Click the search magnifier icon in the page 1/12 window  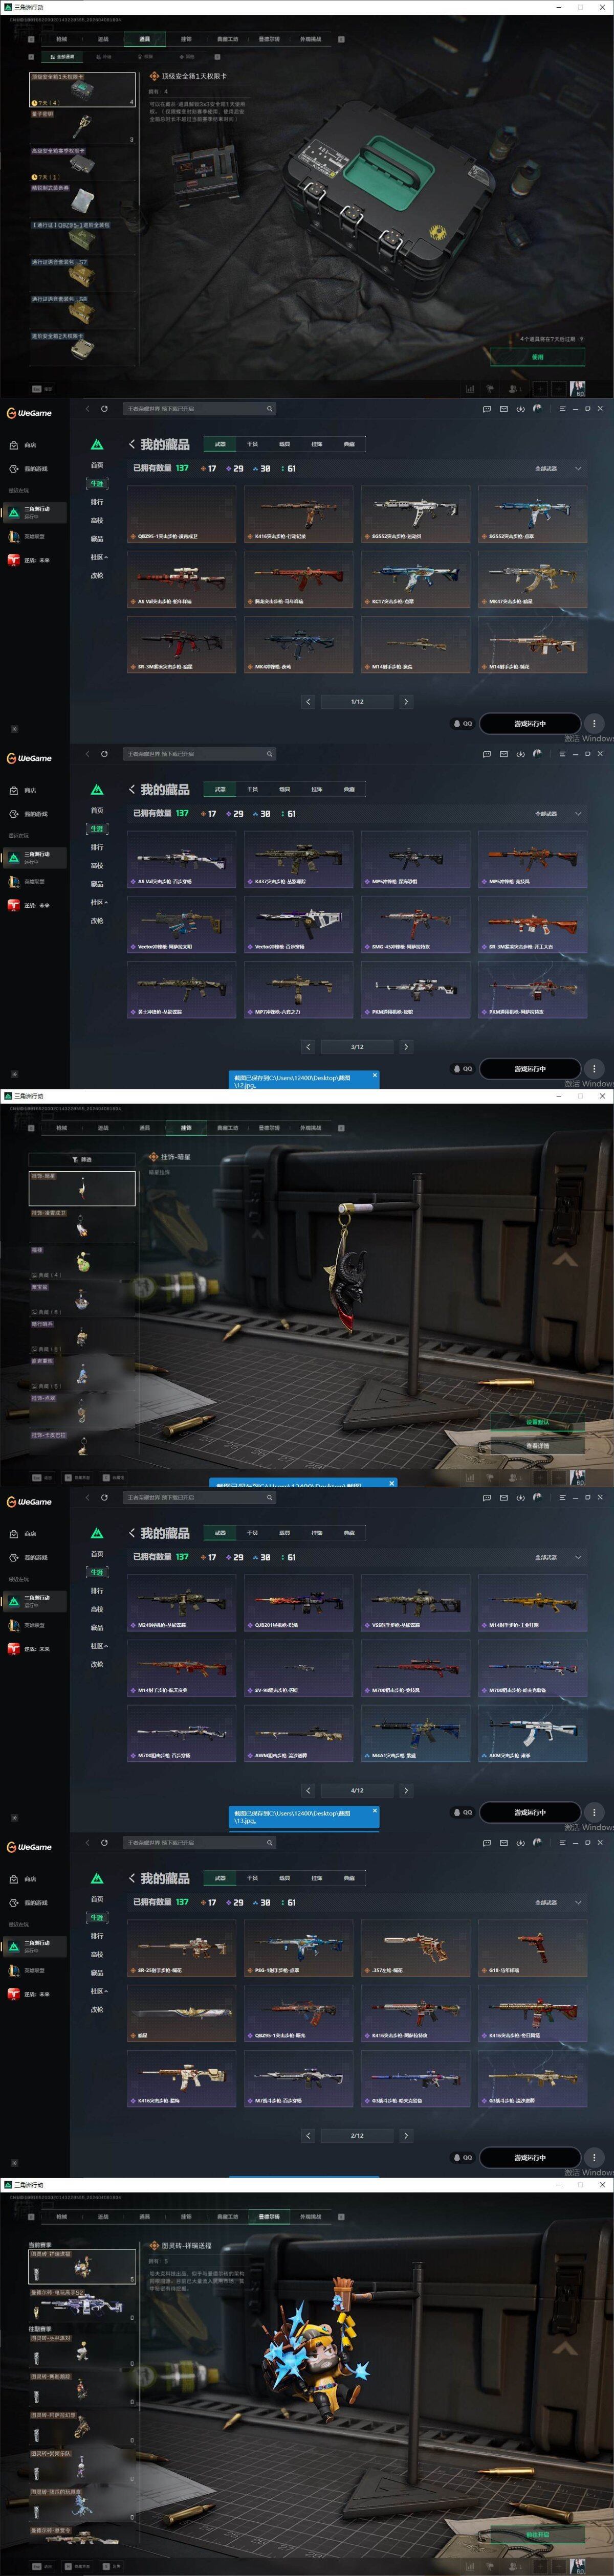tap(269, 409)
